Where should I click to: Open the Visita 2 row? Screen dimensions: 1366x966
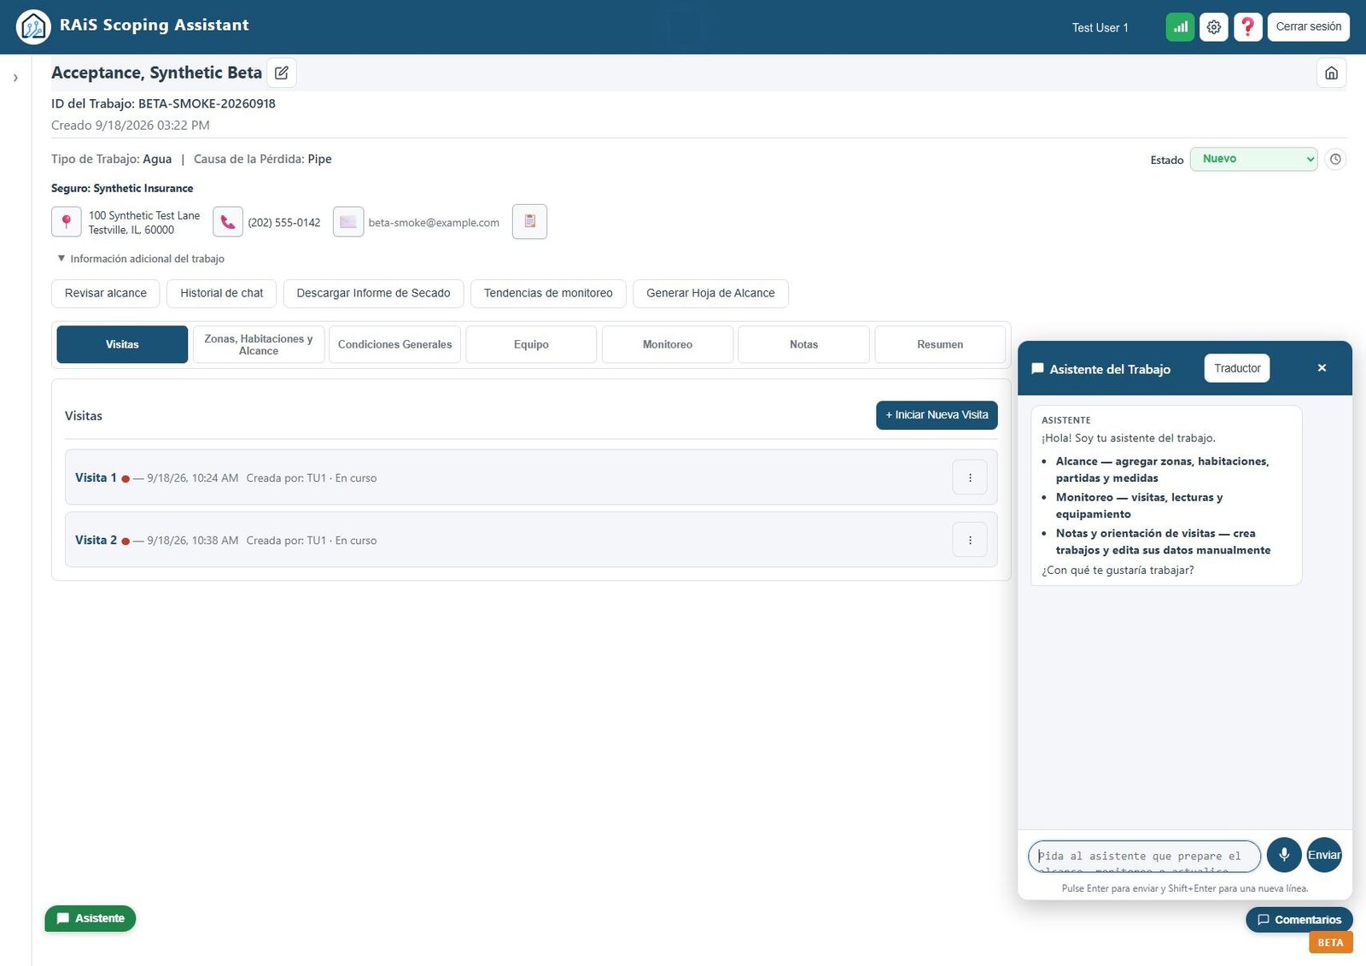pos(531,540)
